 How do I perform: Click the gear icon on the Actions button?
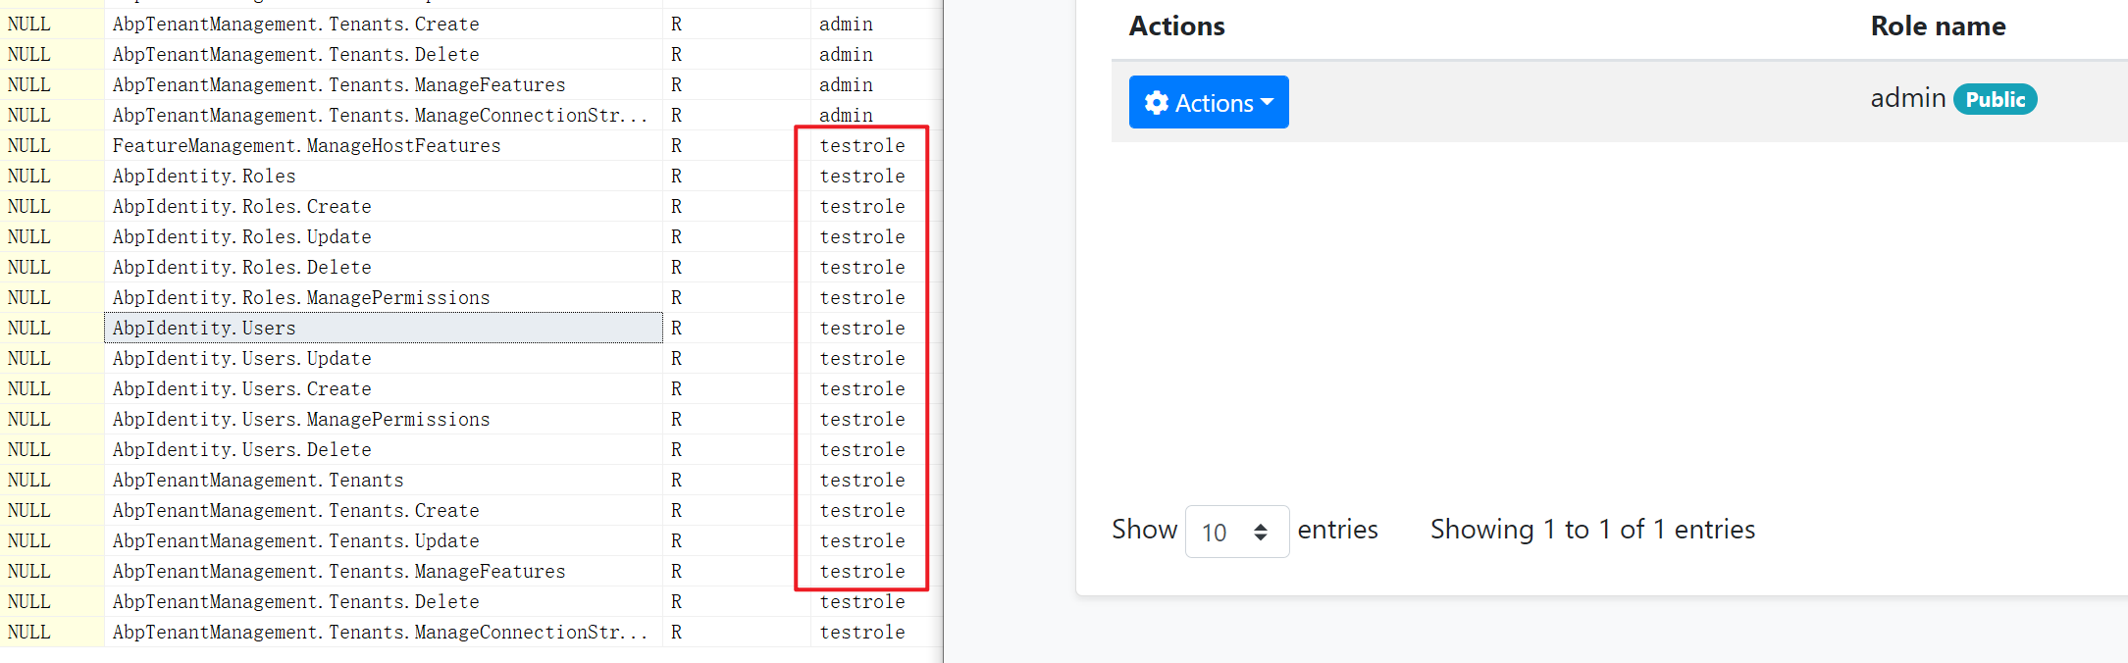coord(1159,102)
